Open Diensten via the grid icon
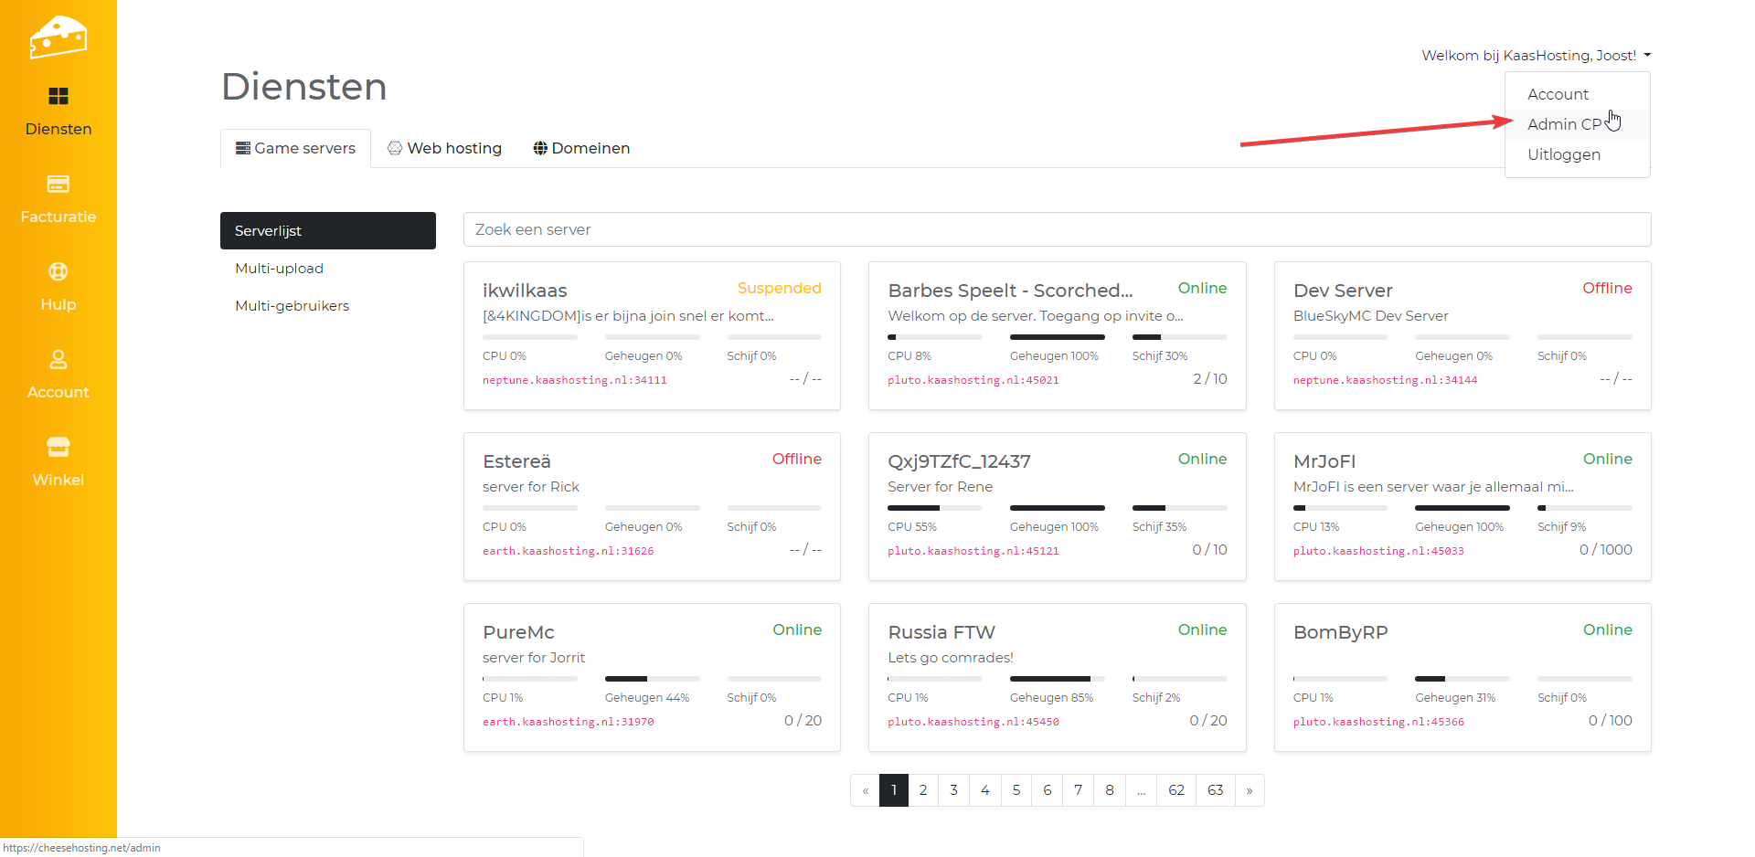The image size is (1755, 857). 58,97
